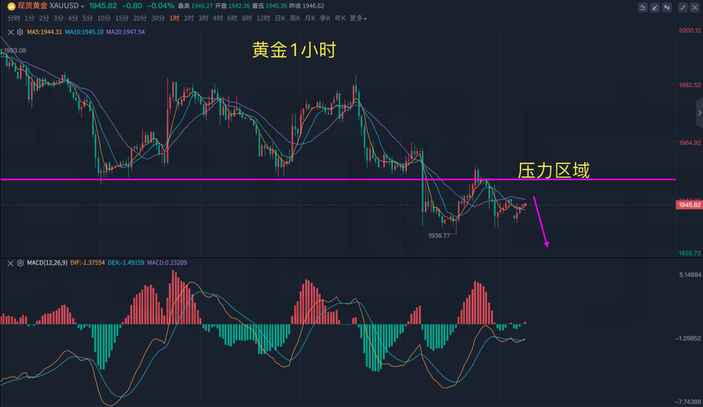Switch to the 分时 tab
Image resolution: width=703 pixels, height=407 pixels.
point(14,18)
